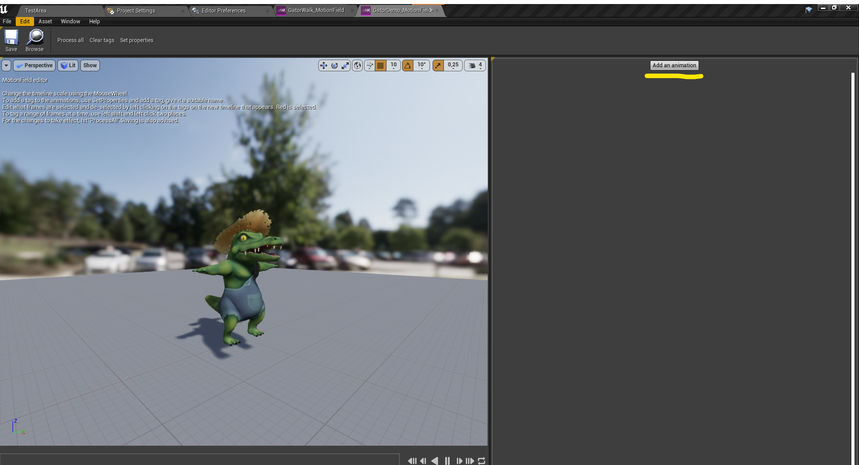Click the timeline scrub bar
Viewport: 859px width, 465px height.
point(200,460)
